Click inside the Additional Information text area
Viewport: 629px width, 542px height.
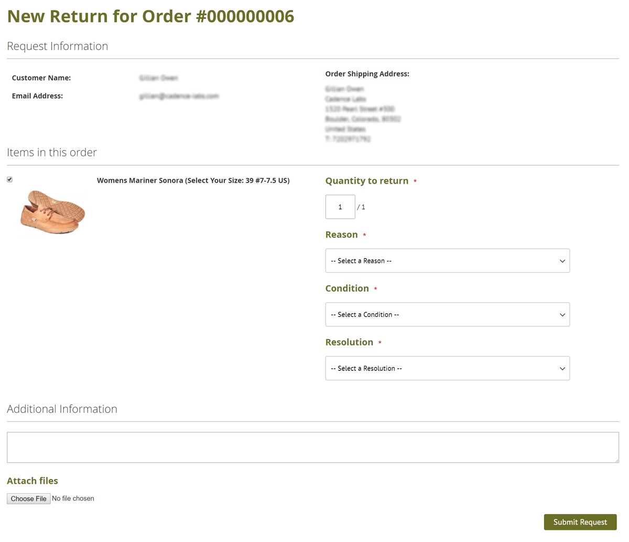313,448
